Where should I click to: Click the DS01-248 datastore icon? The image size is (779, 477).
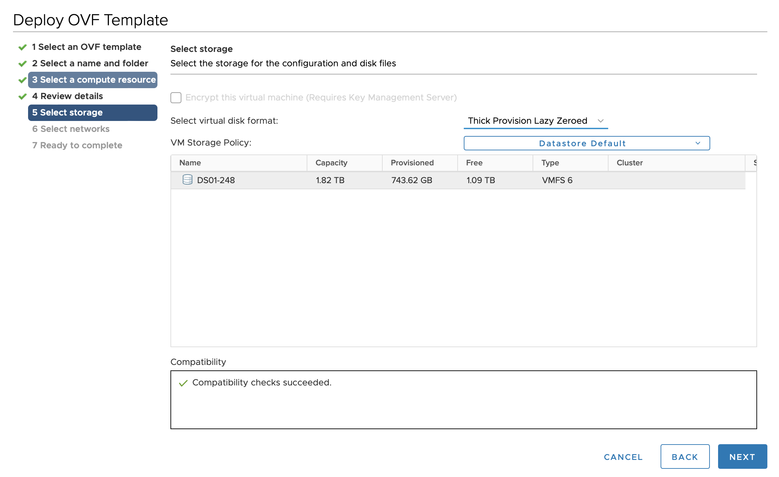point(187,180)
